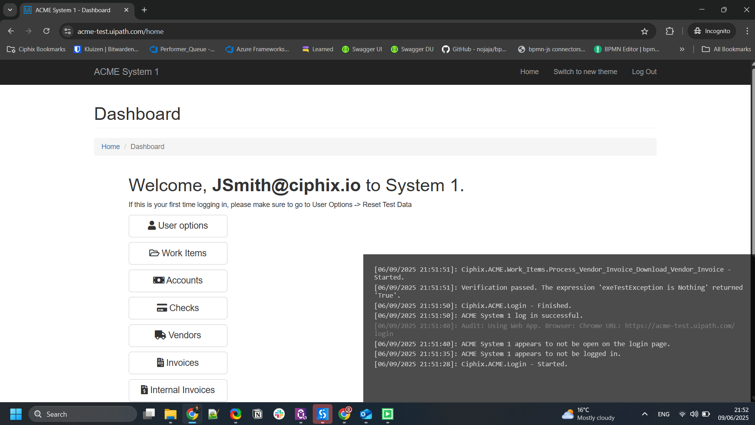755x425 pixels.
Task: Open the Extensions puzzle icon
Action: 670,31
